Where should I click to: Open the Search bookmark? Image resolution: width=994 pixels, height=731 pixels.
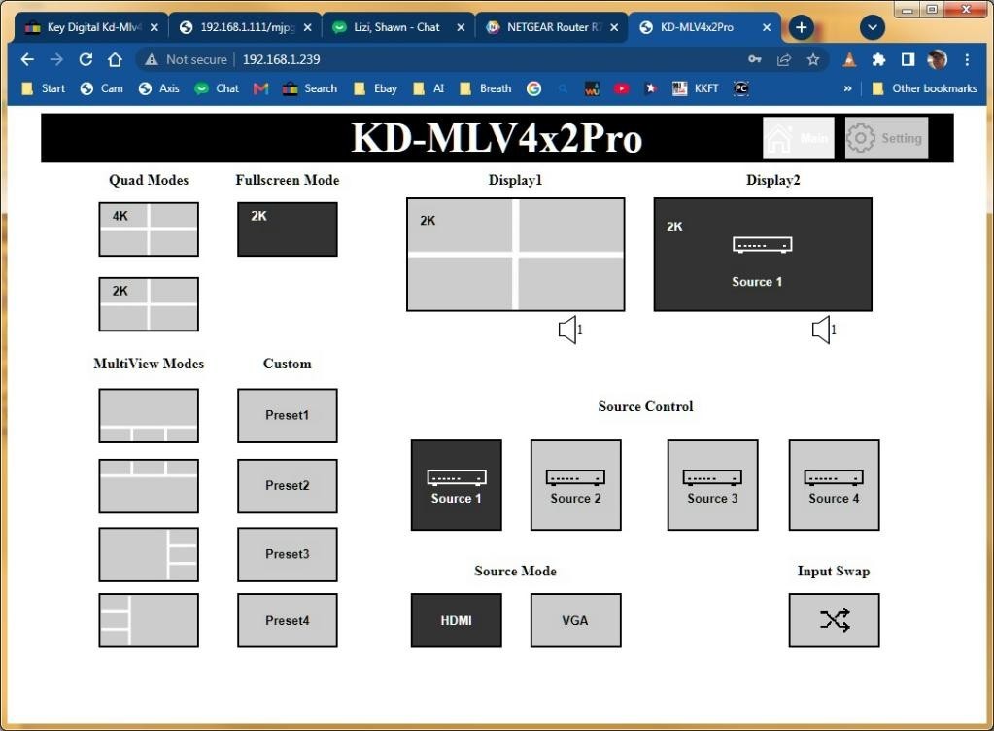(310, 88)
